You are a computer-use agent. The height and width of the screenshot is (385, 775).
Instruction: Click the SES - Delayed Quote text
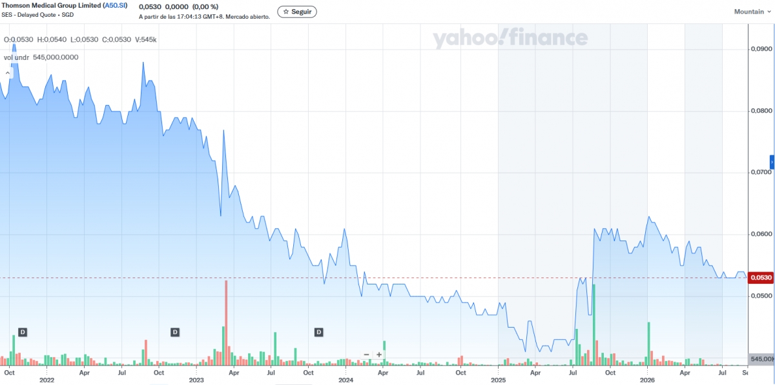[x=28, y=14]
